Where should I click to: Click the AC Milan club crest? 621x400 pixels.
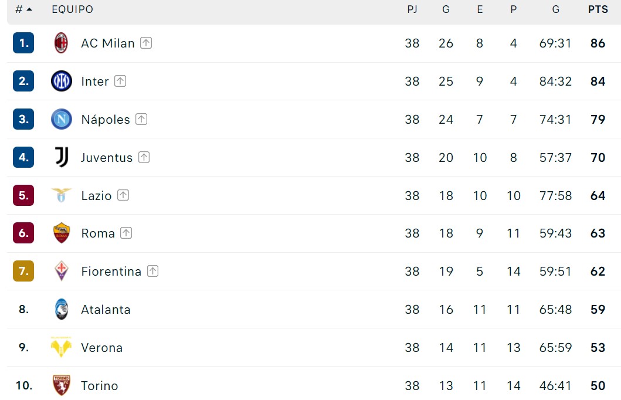(61, 43)
